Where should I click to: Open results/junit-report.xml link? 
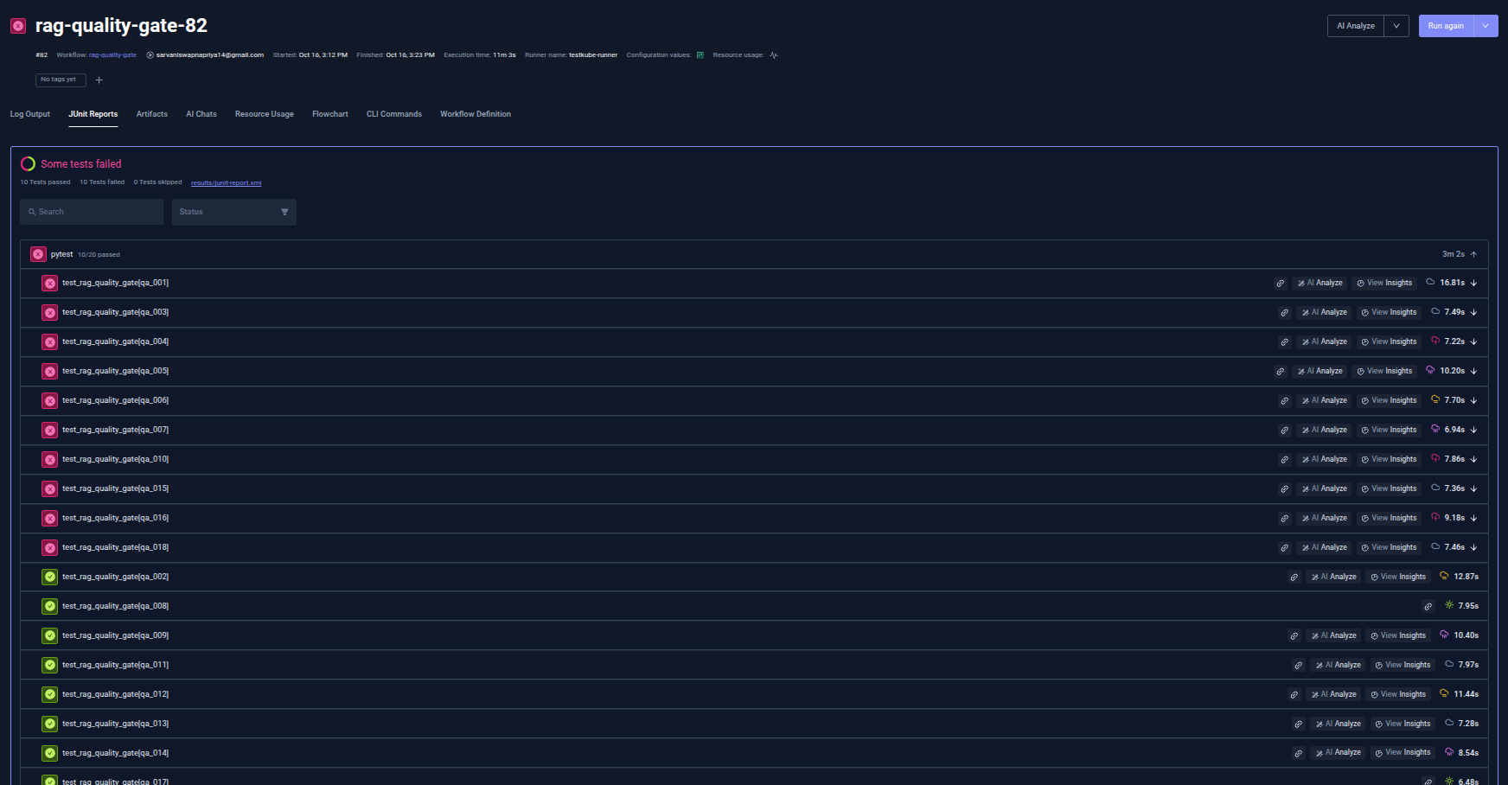pos(227,183)
